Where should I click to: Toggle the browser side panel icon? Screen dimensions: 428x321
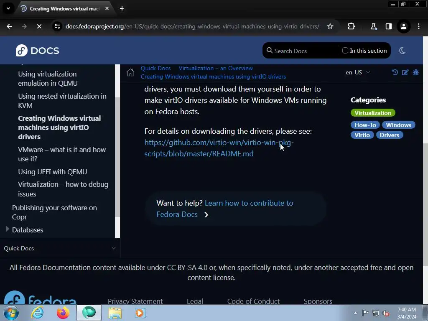click(388, 26)
